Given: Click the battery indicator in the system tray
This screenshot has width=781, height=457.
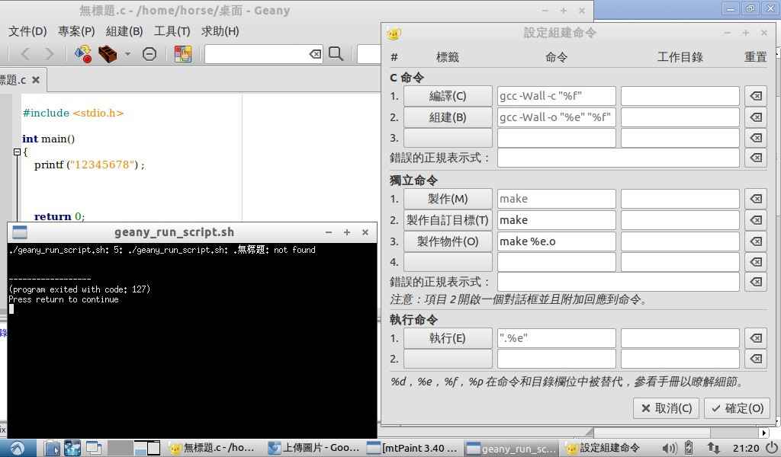Looking at the screenshot, I should point(689,448).
